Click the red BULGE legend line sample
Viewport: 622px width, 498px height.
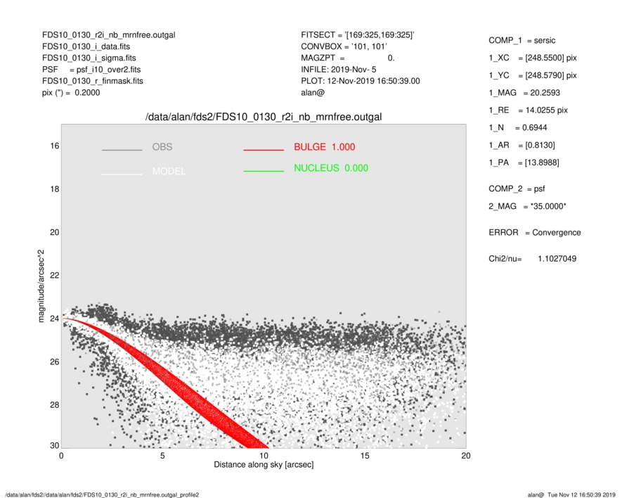pyautogui.click(x=264, y=150)
